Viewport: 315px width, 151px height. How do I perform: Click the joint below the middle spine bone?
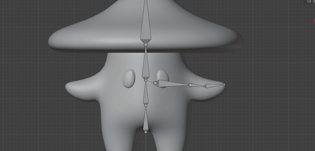tap(146, 105)
